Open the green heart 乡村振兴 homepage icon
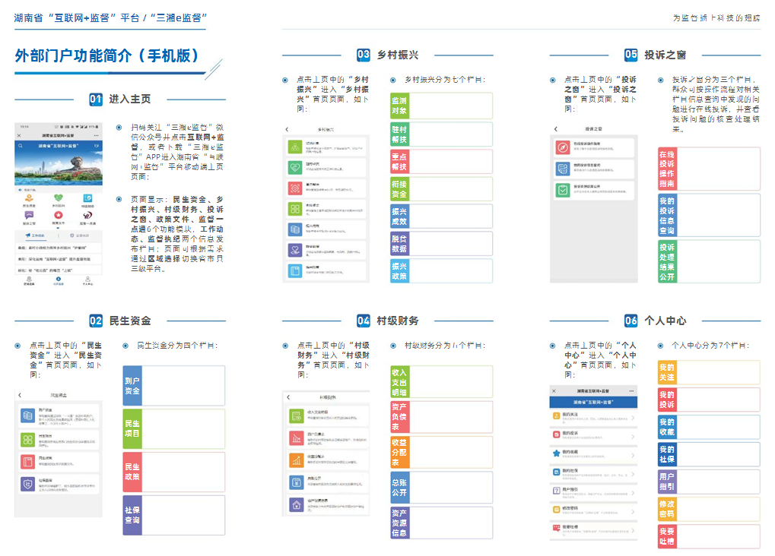Image resolution: width=775 pixels, height=556 pixels. click(x=58, y=199)
